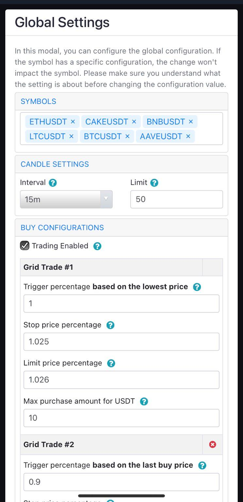The width and height of the screenshot is (243, 502).
Task: Click the candle Limit input field
Action: [x=176, y=199]
